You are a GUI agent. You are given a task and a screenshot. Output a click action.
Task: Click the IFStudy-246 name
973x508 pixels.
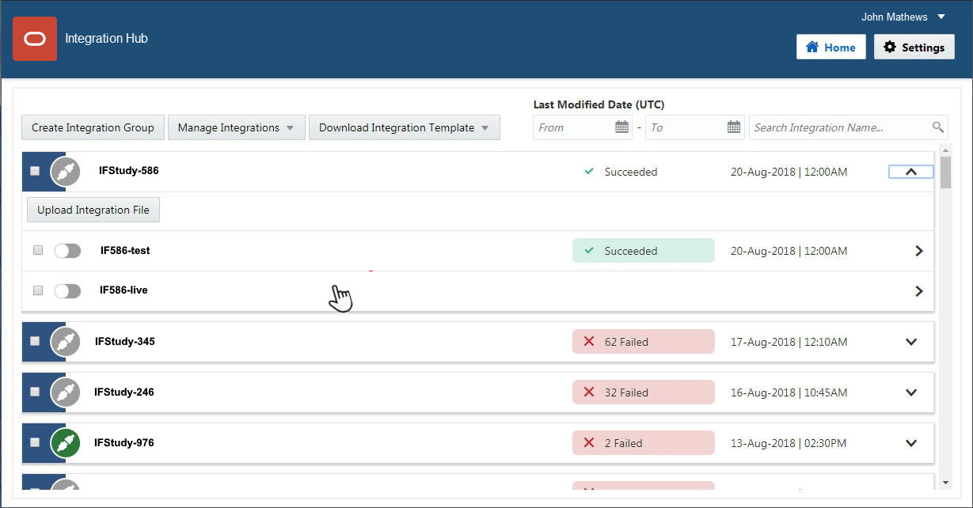point(124,392)
